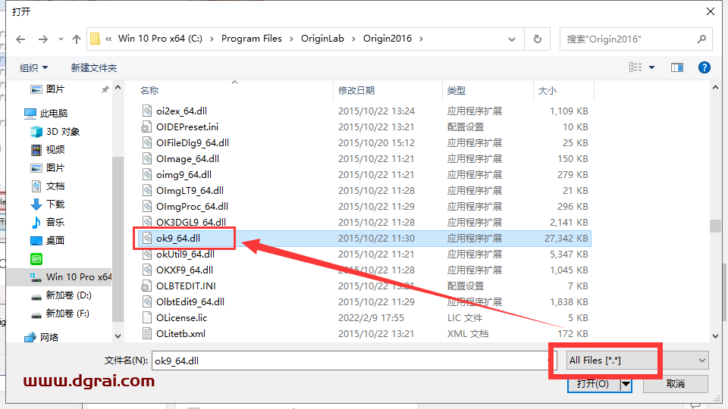Select file OImgLT9_64.dll
This screenshot has width=728, height=409.
pyautogui.click(x=190, y=191)
